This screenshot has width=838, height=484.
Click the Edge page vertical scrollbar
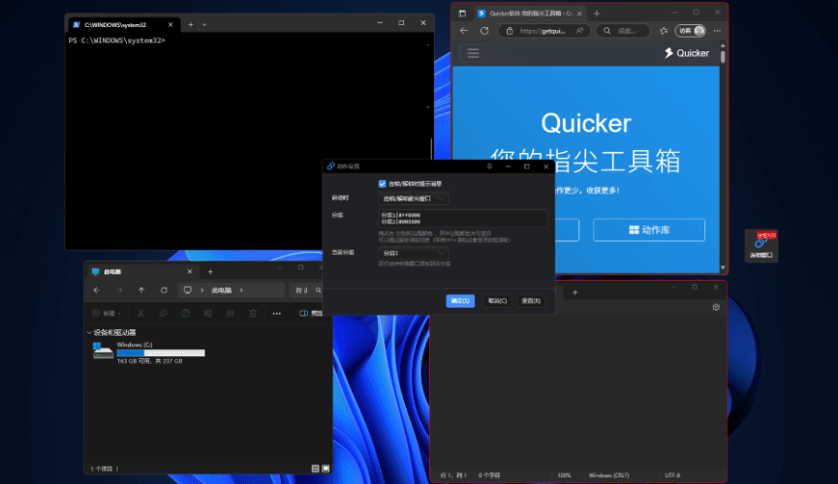tap(723, 56)
